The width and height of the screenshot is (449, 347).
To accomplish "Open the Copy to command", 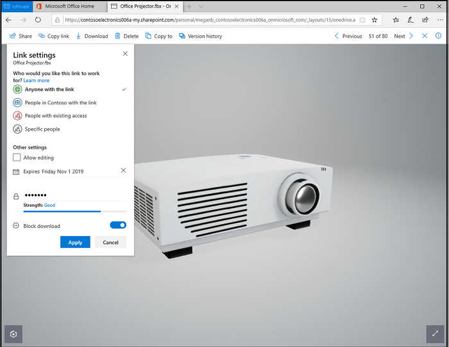I will (x=159, y=36).
